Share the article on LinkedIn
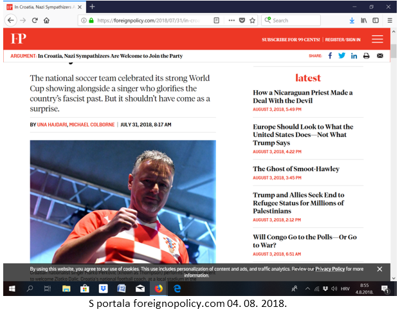 pyautogui.click(x=354, y=56)
